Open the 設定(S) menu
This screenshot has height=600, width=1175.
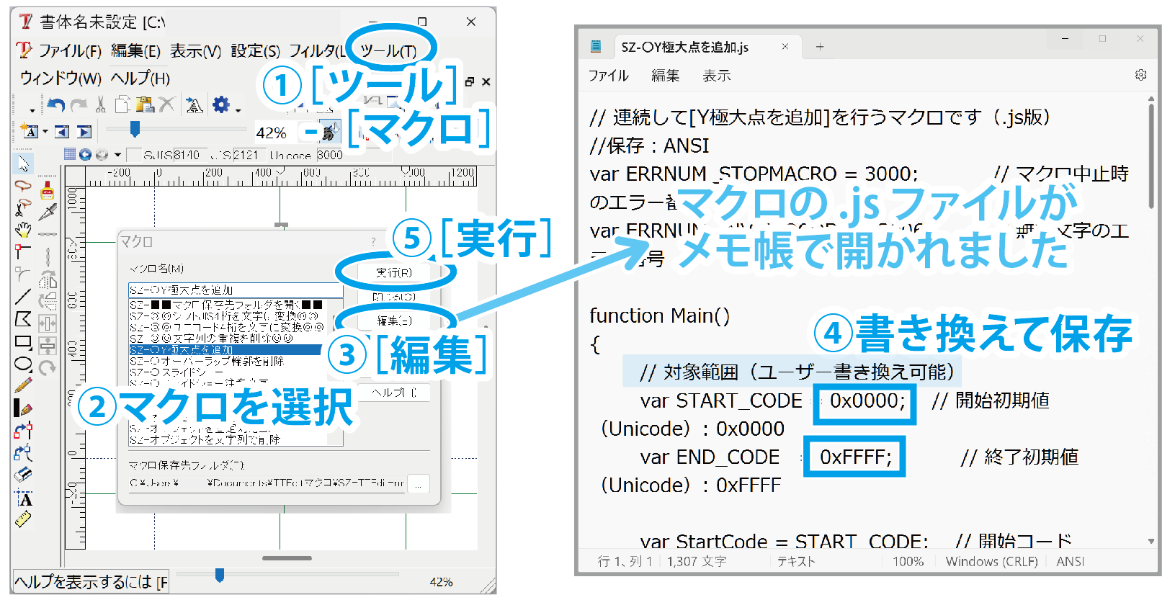(255, 50)
